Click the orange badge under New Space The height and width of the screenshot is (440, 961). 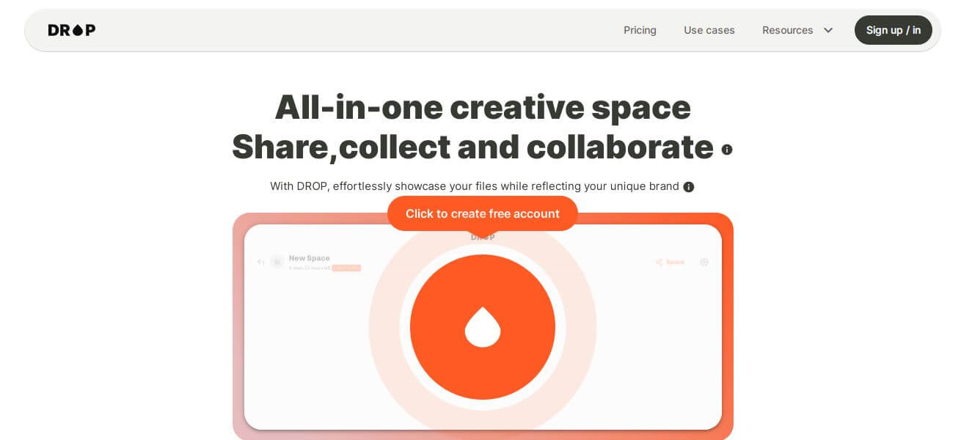point(346,268)
